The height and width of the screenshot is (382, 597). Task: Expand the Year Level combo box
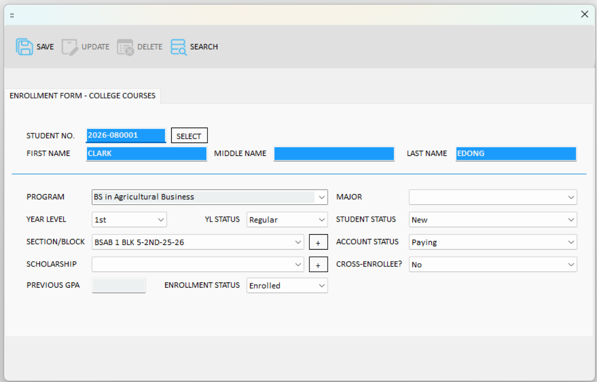[129, 220]
